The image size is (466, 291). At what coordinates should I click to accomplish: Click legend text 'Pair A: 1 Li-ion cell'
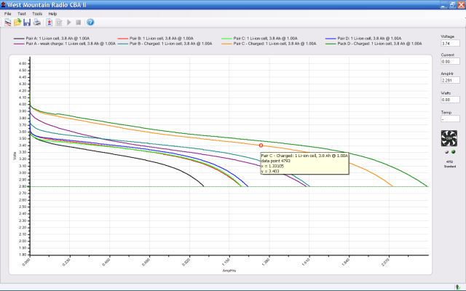pyautogui.click(x=42, y=39)
